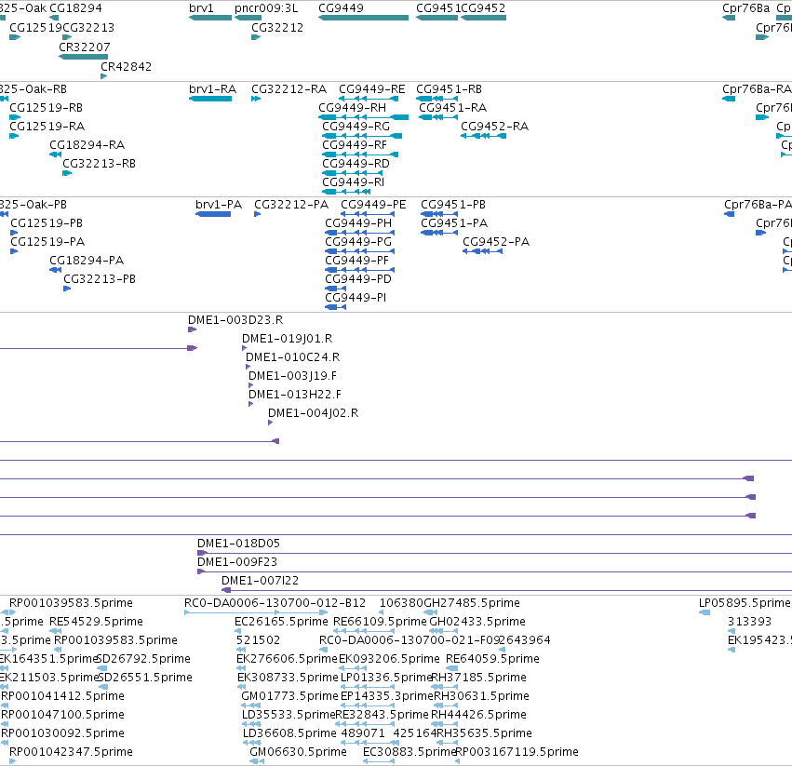
Task: Select the CG9449-PH protein label
Action: coord(358,223)
